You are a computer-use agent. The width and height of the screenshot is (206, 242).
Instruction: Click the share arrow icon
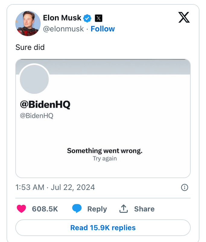124,208
